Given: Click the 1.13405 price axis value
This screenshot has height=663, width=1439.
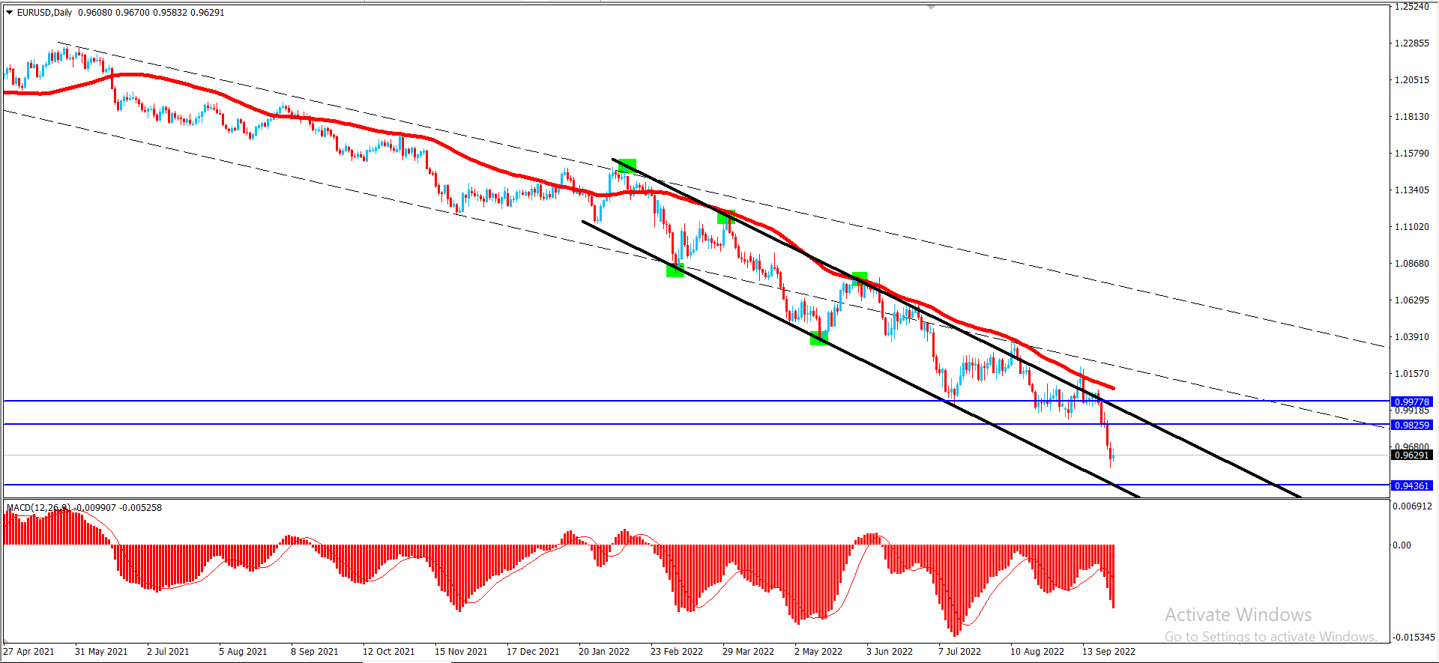Looking at the screenshot, I should [1411, 190].
